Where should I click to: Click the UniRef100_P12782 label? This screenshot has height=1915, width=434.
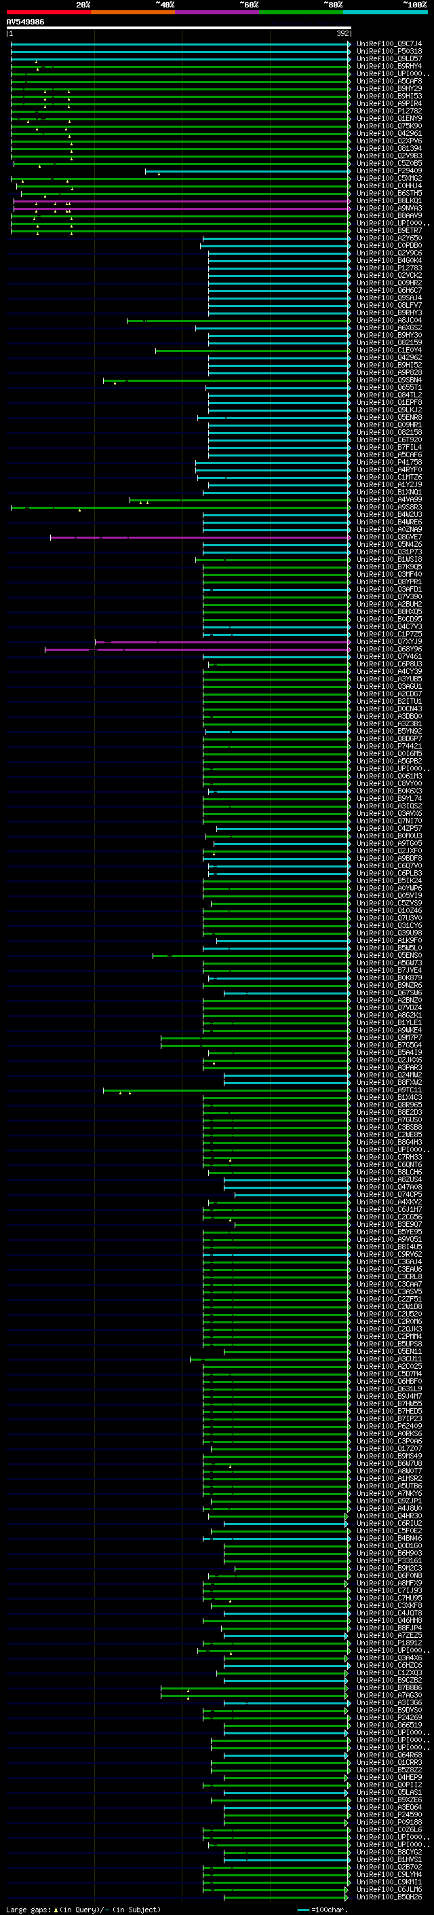point(389,111)
